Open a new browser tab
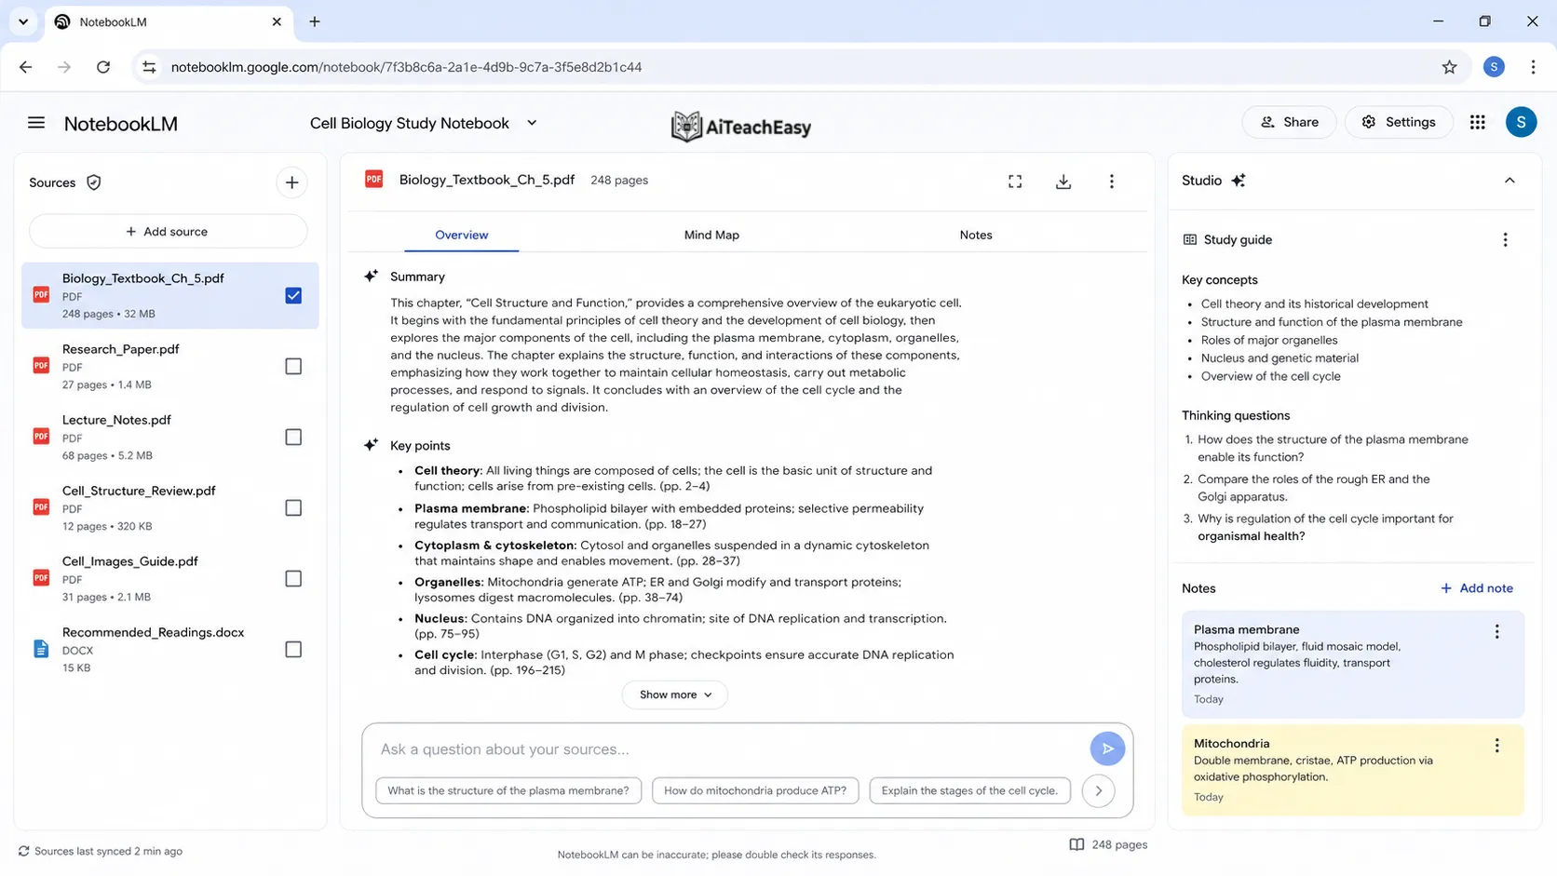The height and width of the screenshot is (876, 1557). click(x=315, y=21)
